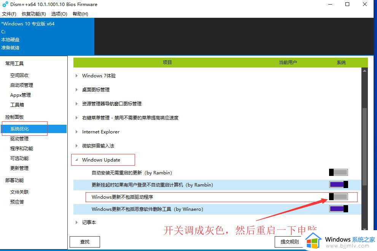Click the Internet Explorer group label
This screenshot has height=251, width=377.
coord(101,132)
